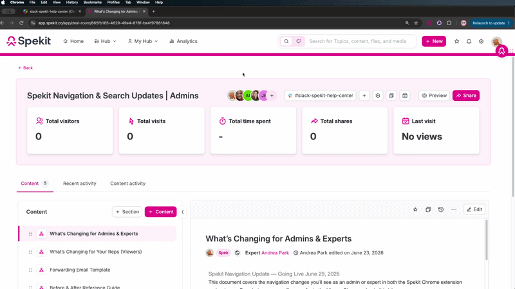Switch to the Content tab

point(35,184)
